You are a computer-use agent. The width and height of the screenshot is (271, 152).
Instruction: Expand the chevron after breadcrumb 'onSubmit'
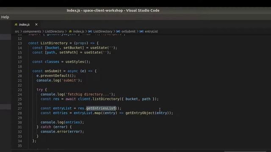click(x=138, y=31)
